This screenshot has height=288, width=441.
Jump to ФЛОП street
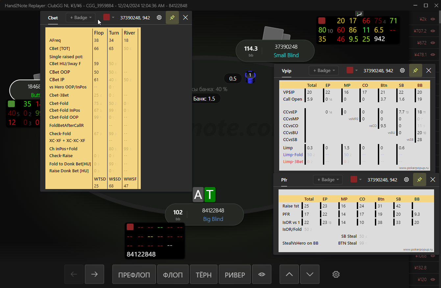click(x=173, y=274)
